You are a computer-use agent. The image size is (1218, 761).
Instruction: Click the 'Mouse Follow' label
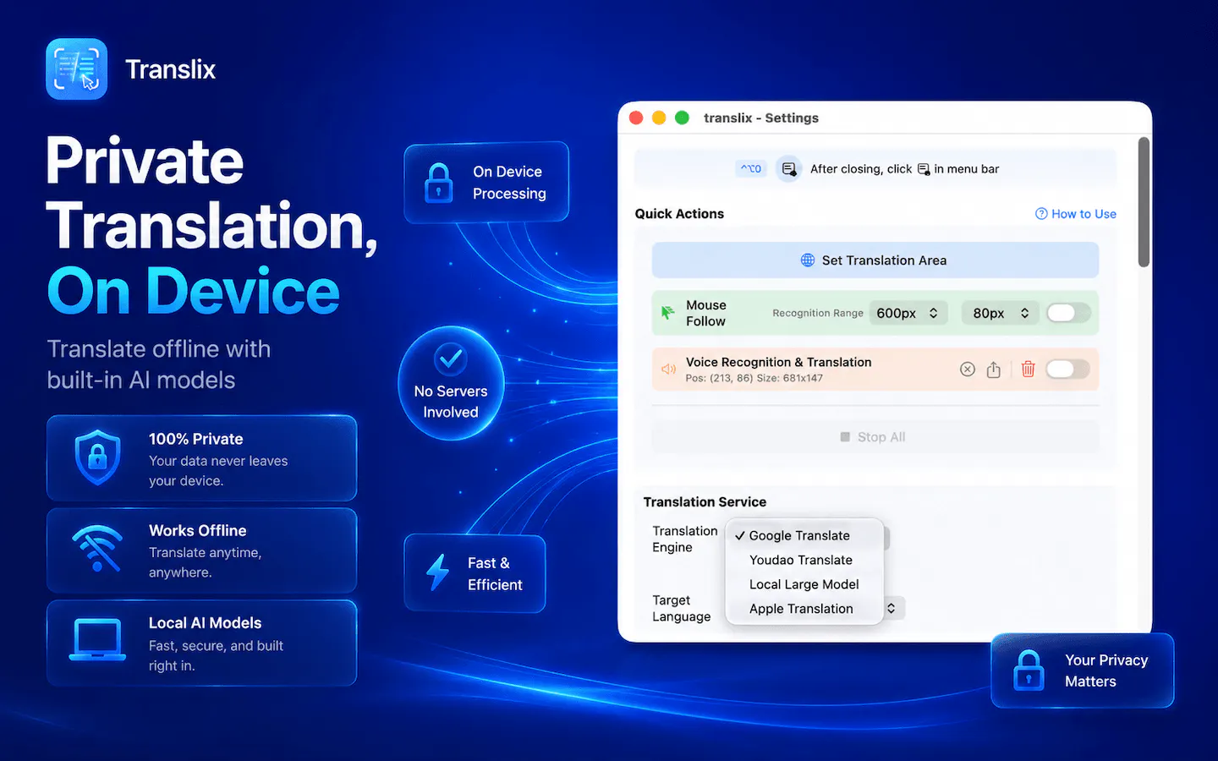(706, 313)
